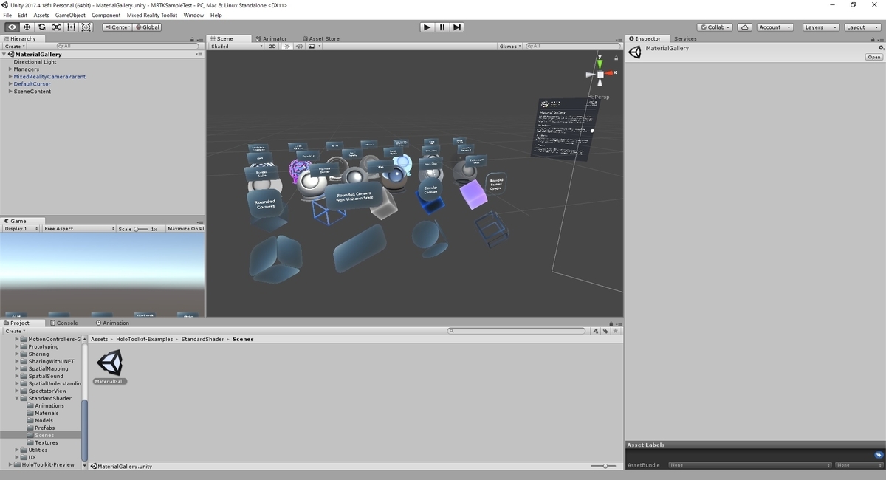
Task: Select the Prefabs folder in Project tree
Action: pos(44,428)
